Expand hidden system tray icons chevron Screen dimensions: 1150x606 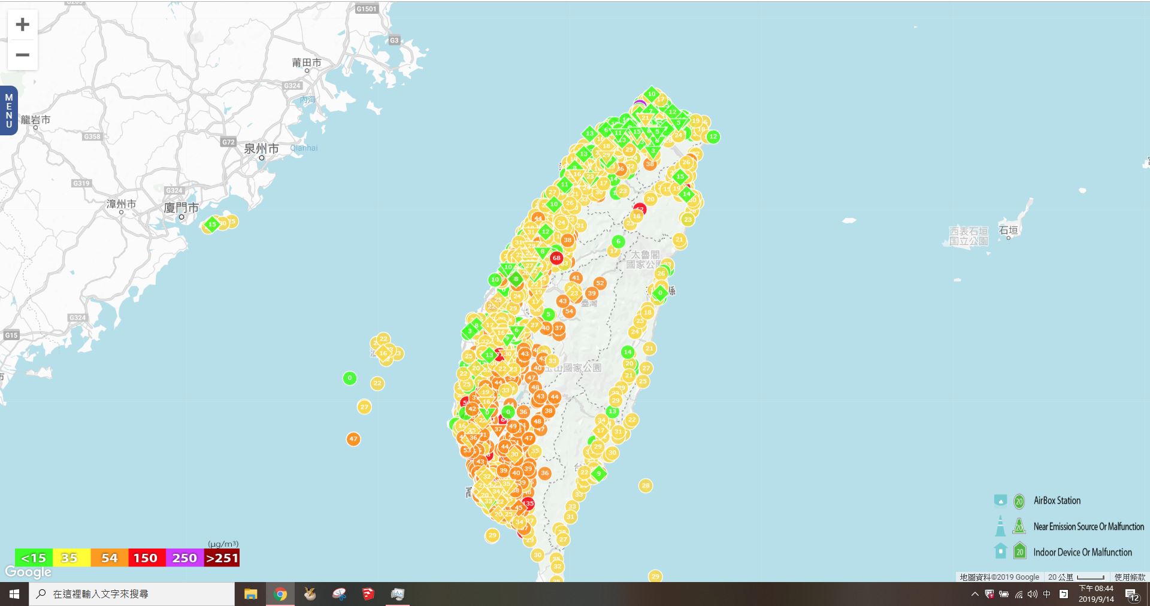(x=975, y=594)
